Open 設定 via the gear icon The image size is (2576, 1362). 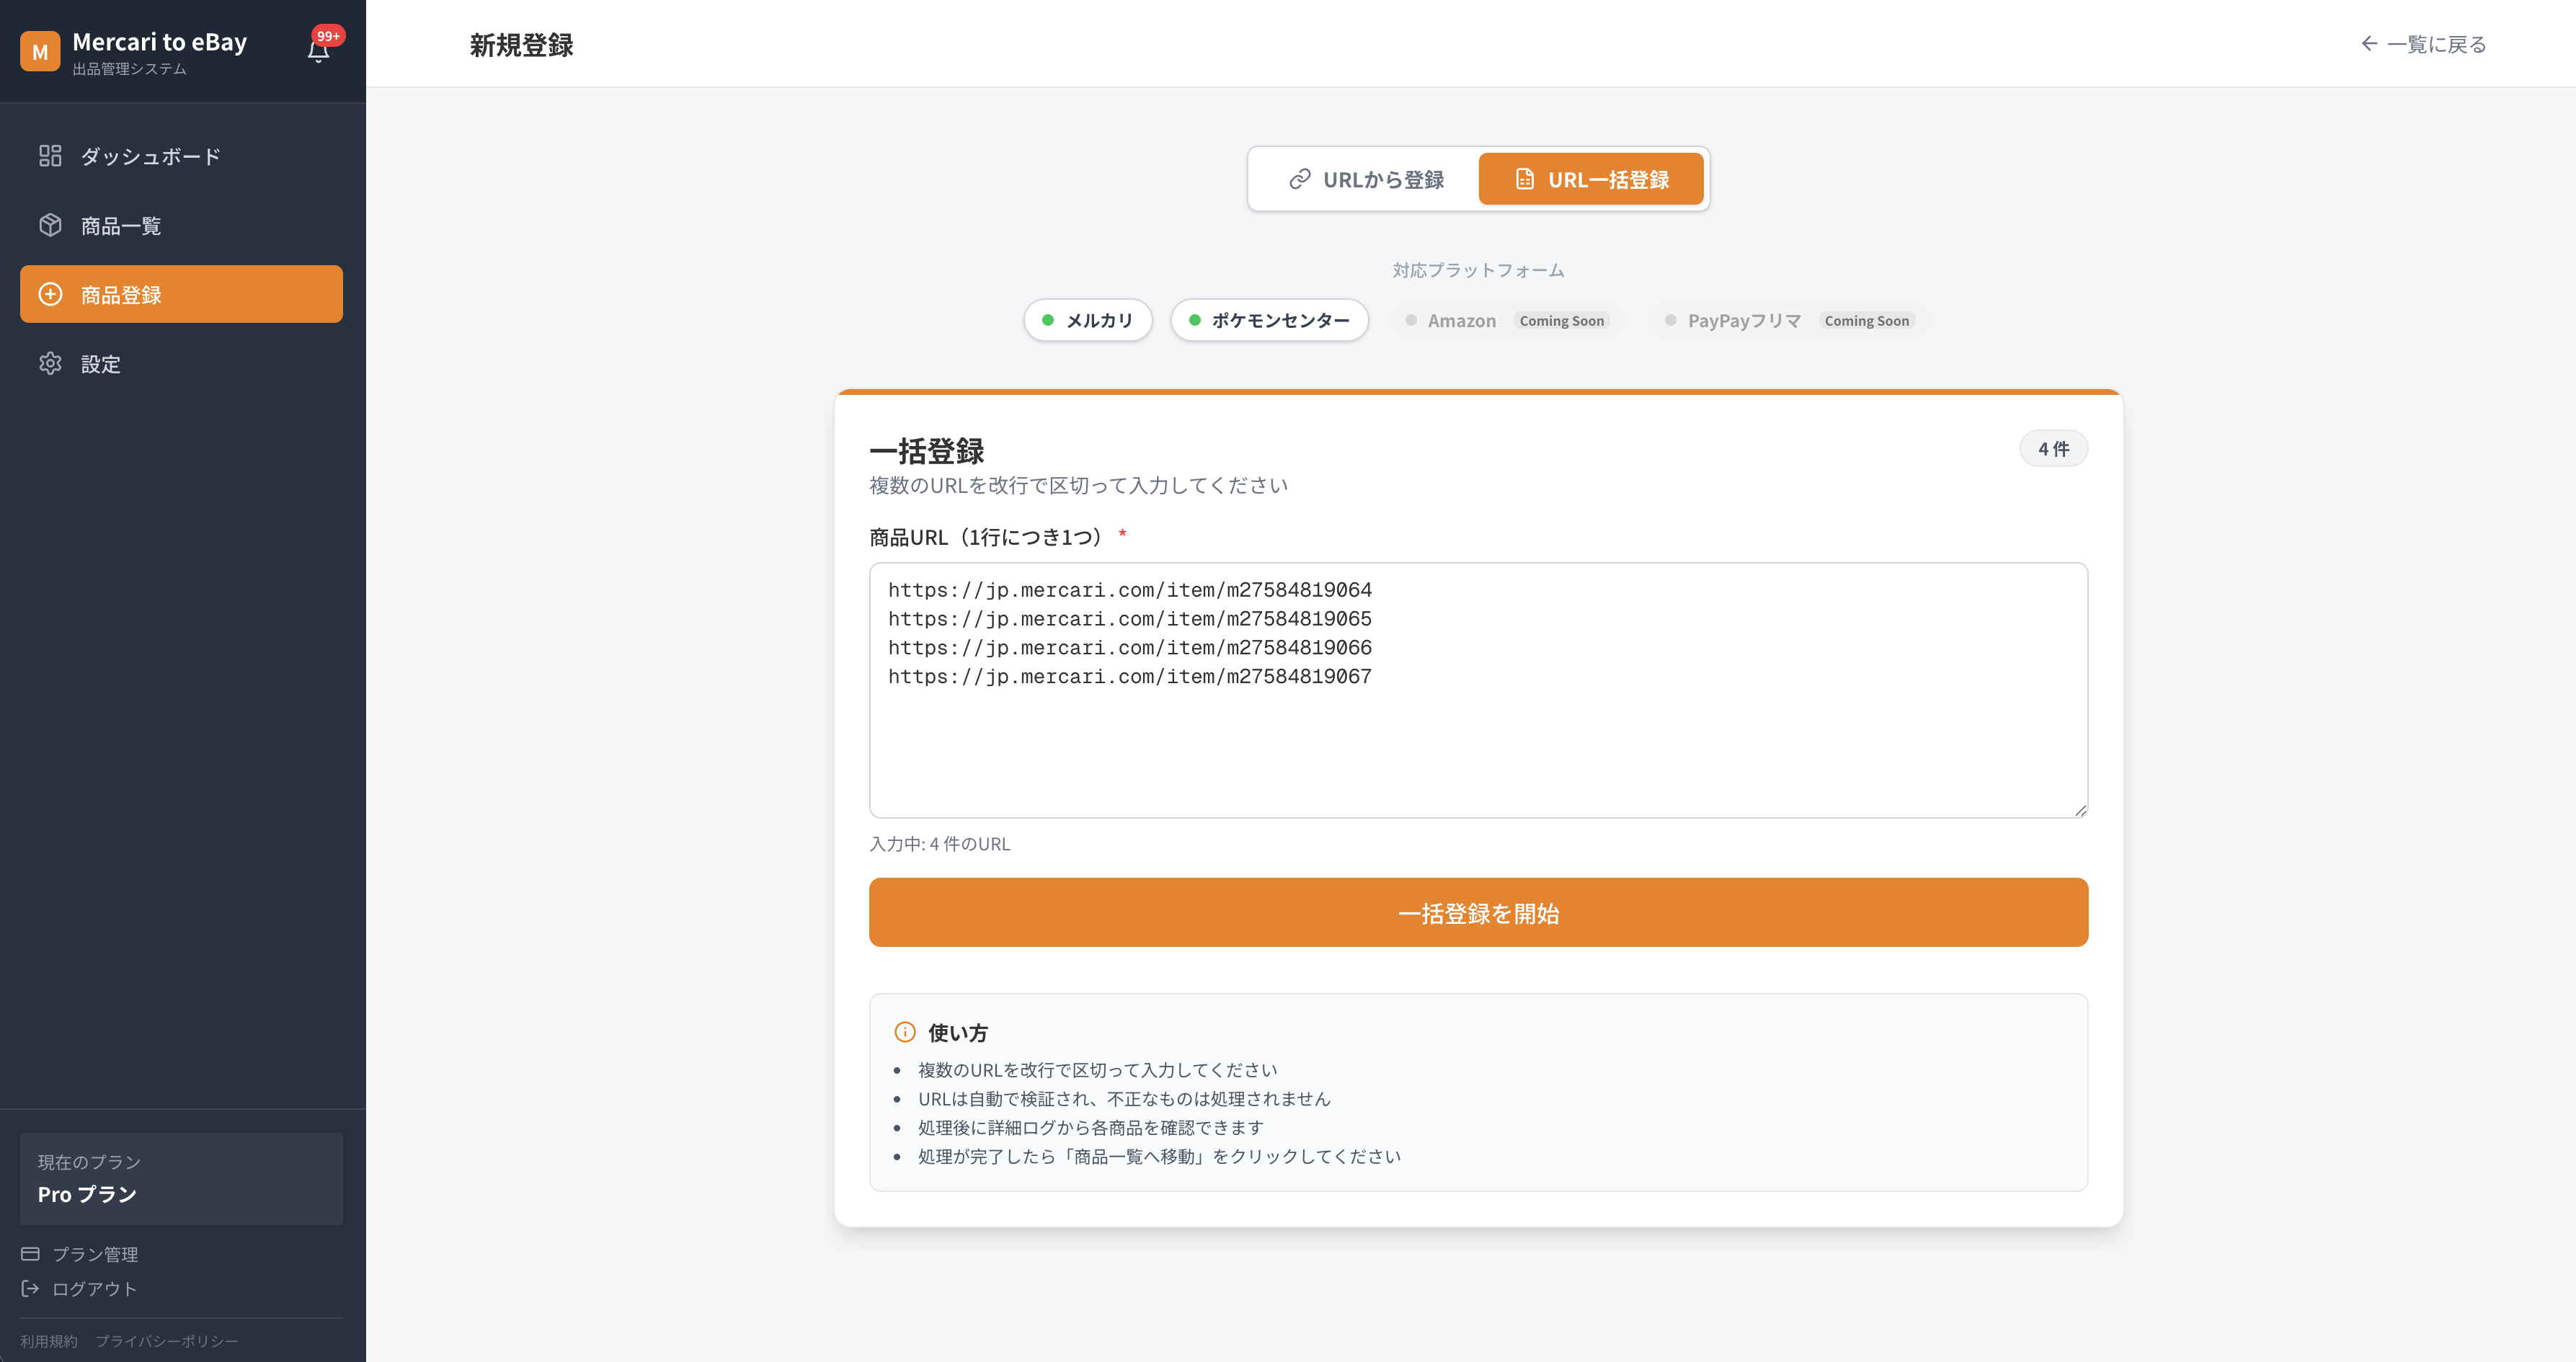[x=51, y=363]
